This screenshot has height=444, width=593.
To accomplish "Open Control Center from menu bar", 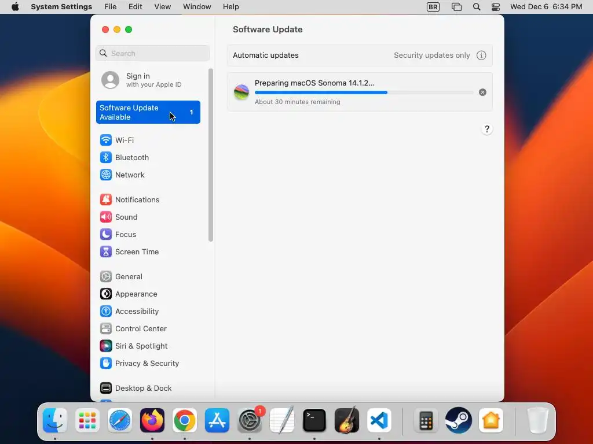I will (496, 7).
